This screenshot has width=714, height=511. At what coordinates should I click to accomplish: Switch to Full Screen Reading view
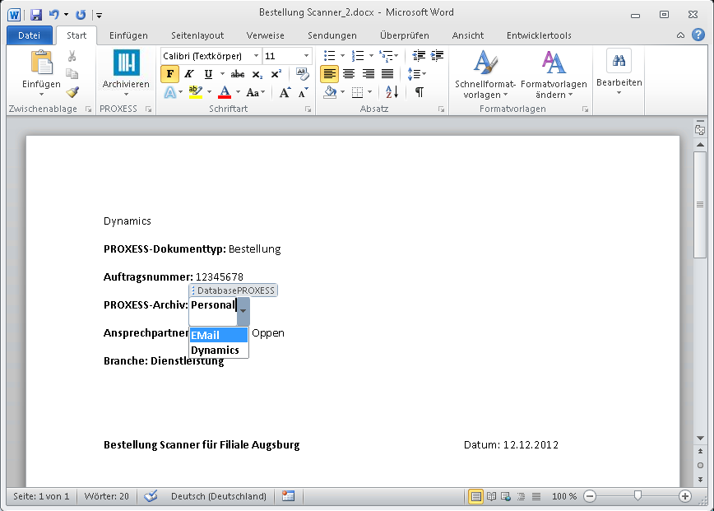point(491,496)
